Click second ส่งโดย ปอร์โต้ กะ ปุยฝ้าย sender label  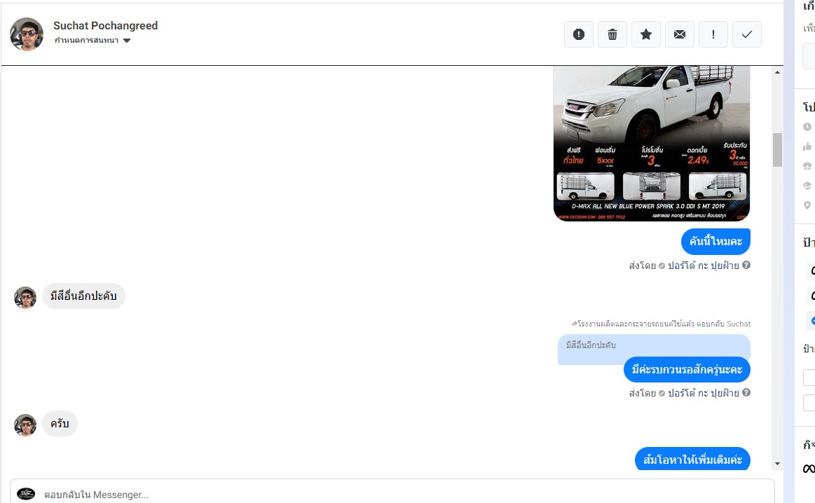coord(684,393)
